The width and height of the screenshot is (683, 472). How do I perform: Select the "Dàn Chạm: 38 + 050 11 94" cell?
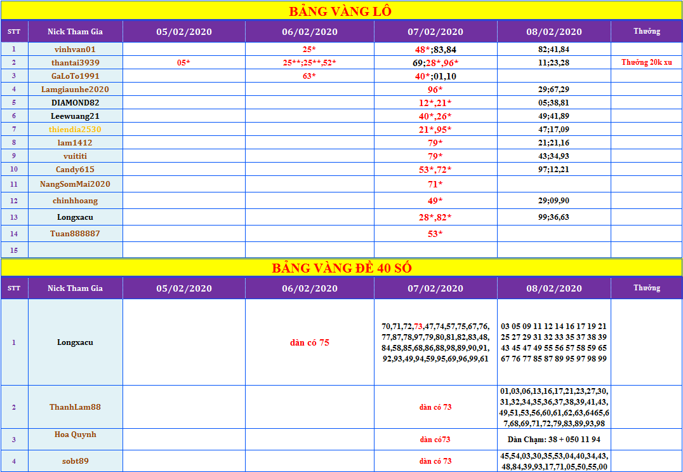point(554,440)
